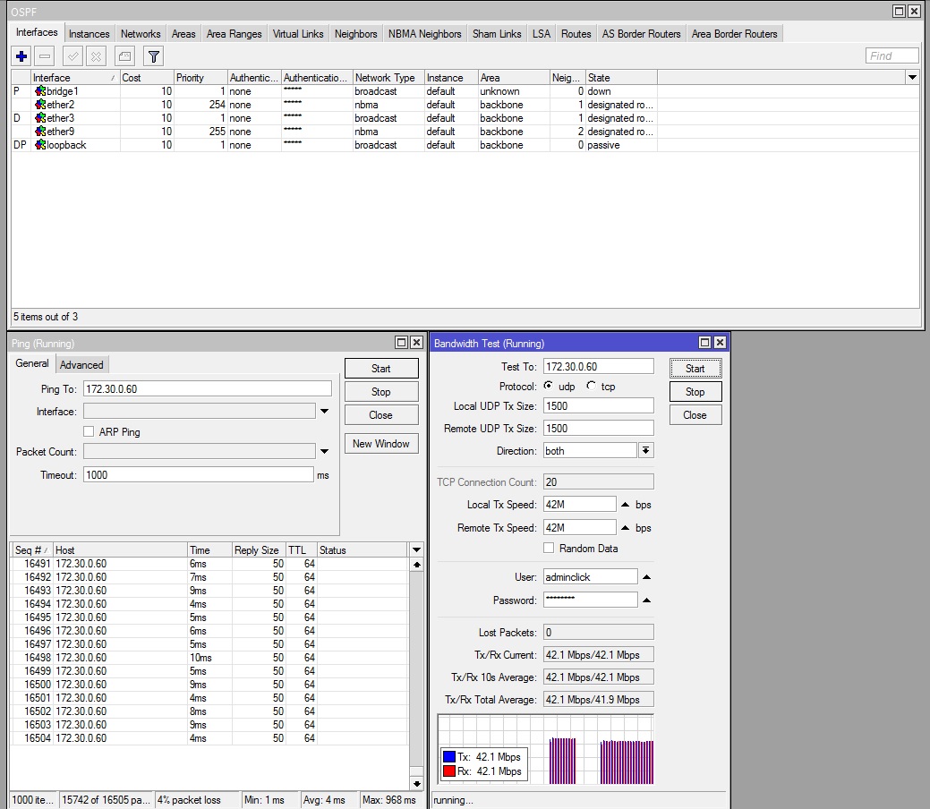The height and width of the screenshot is (809, 930).
Task: Click the New Window button in Ping
Action: (x=380, y=444)
